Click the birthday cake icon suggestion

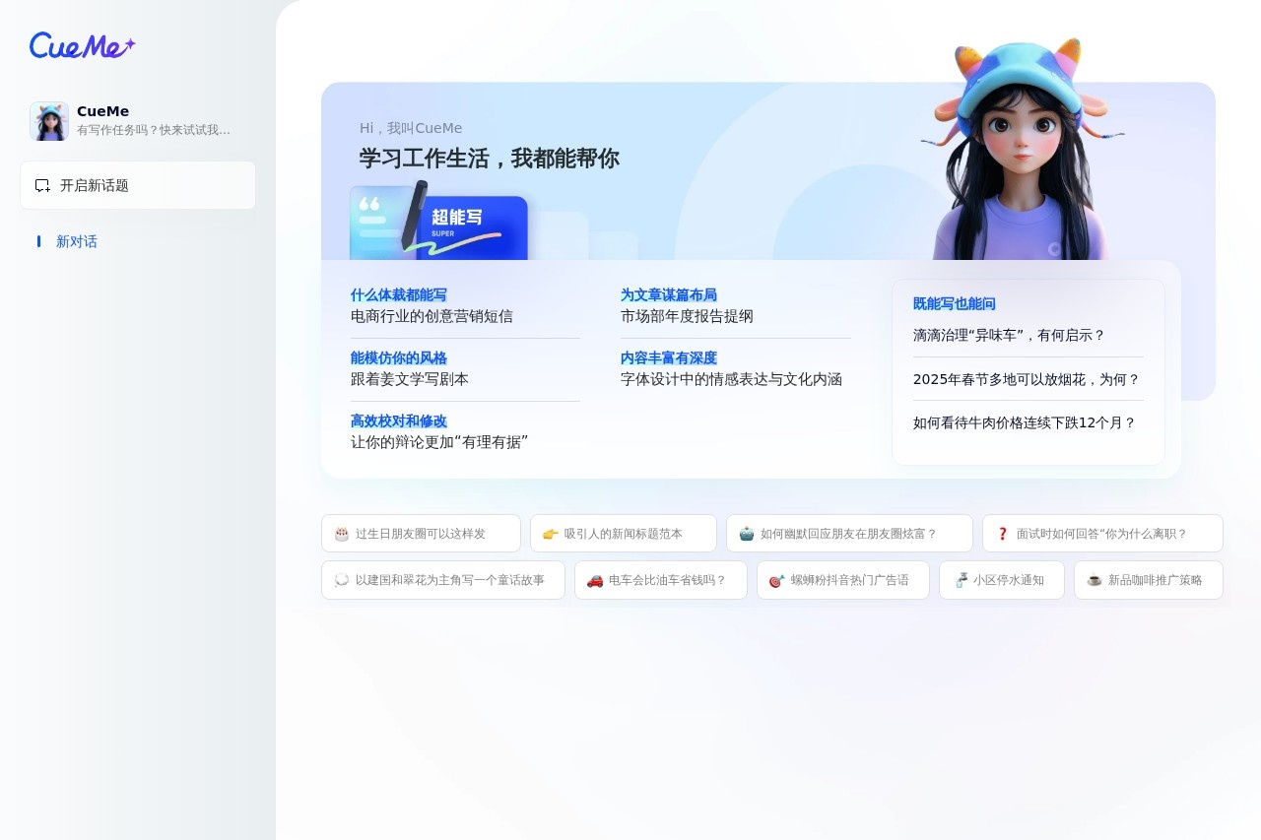tap(342, 534)
